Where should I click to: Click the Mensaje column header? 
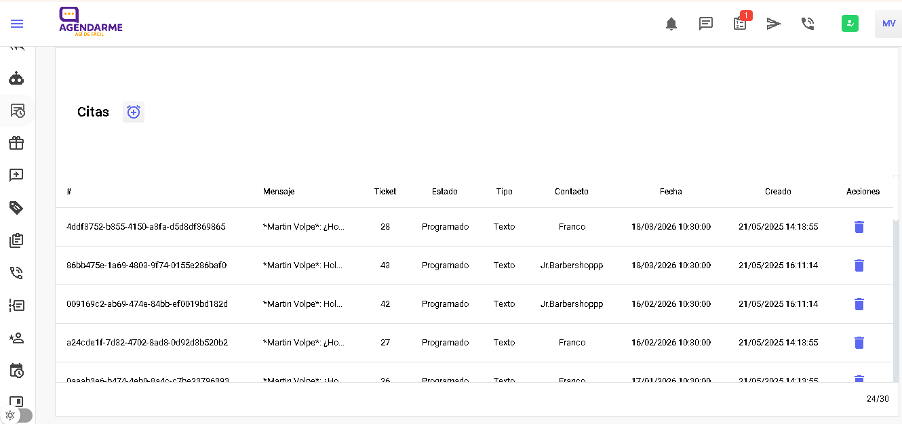pos(279,192)
